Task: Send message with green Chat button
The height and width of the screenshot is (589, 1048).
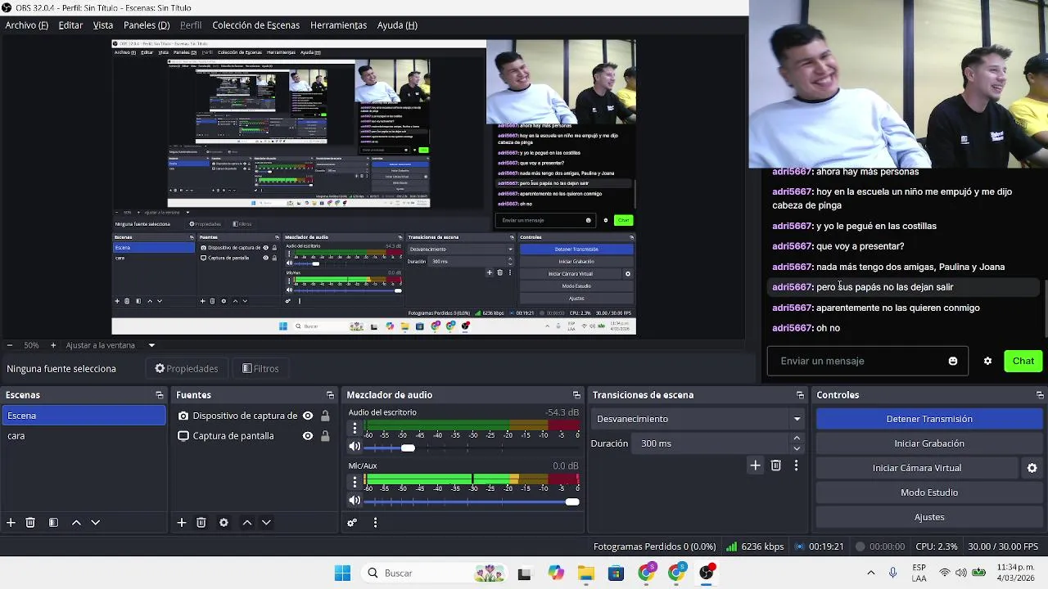Action: (1023, 361)
